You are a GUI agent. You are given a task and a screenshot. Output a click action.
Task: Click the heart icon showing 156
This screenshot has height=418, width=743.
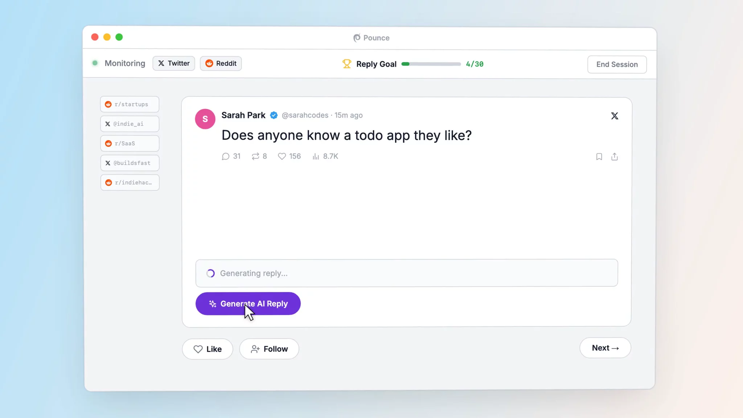[x=282, y=156]
